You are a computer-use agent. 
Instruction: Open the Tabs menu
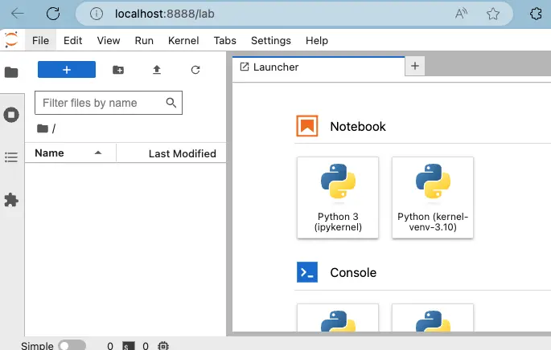pos(225,41)
